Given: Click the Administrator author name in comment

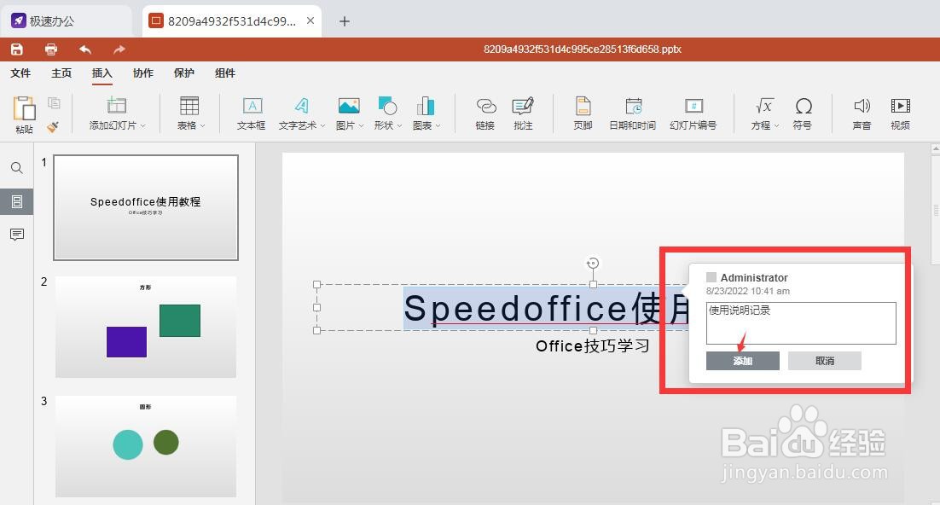Looking at the screenshot, I should tap(754, 278).
